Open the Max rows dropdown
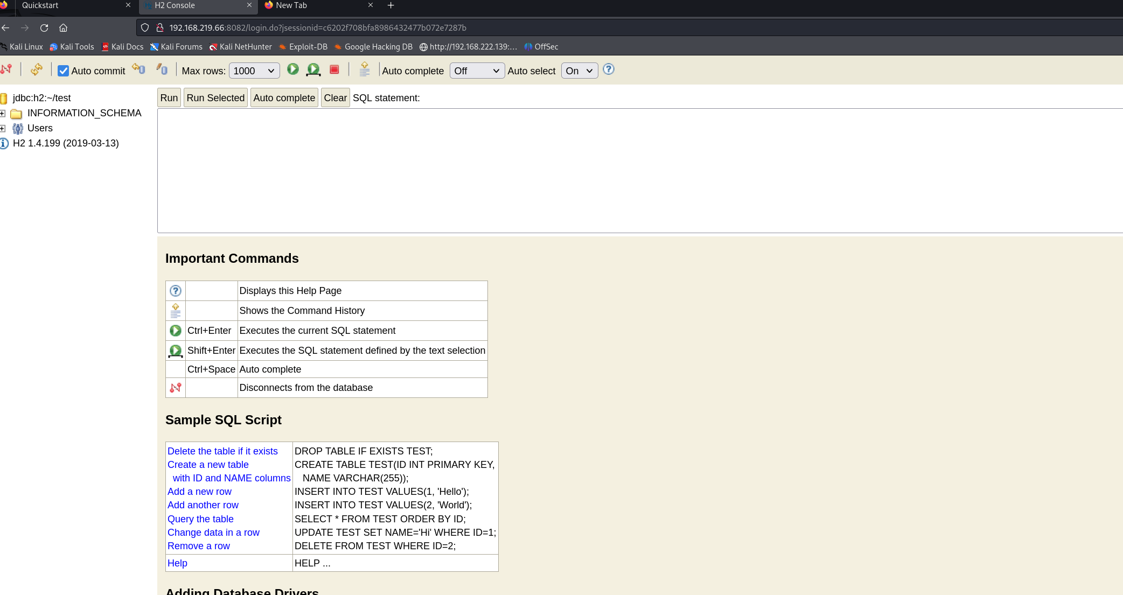The height and width of the screenshot is (595, 1123). click(254, 71)
